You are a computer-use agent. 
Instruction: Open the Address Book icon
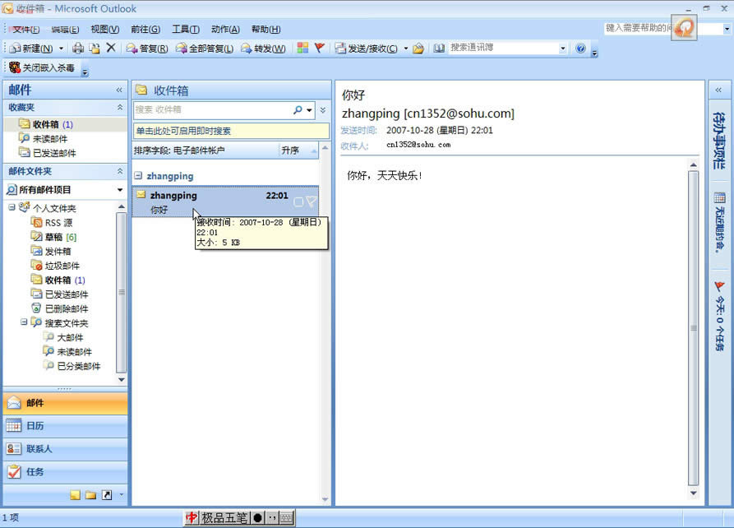tap(439, 49)
